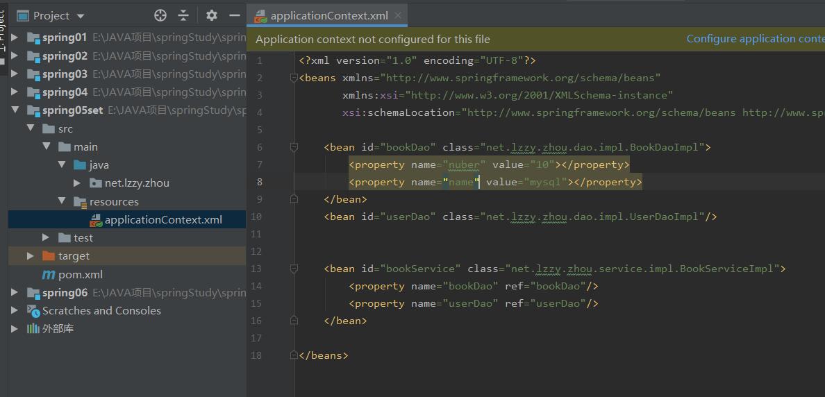Expand the test folder
Image resolution: width=825 pixels, height=397 pixels.
[x=46, y=238]
